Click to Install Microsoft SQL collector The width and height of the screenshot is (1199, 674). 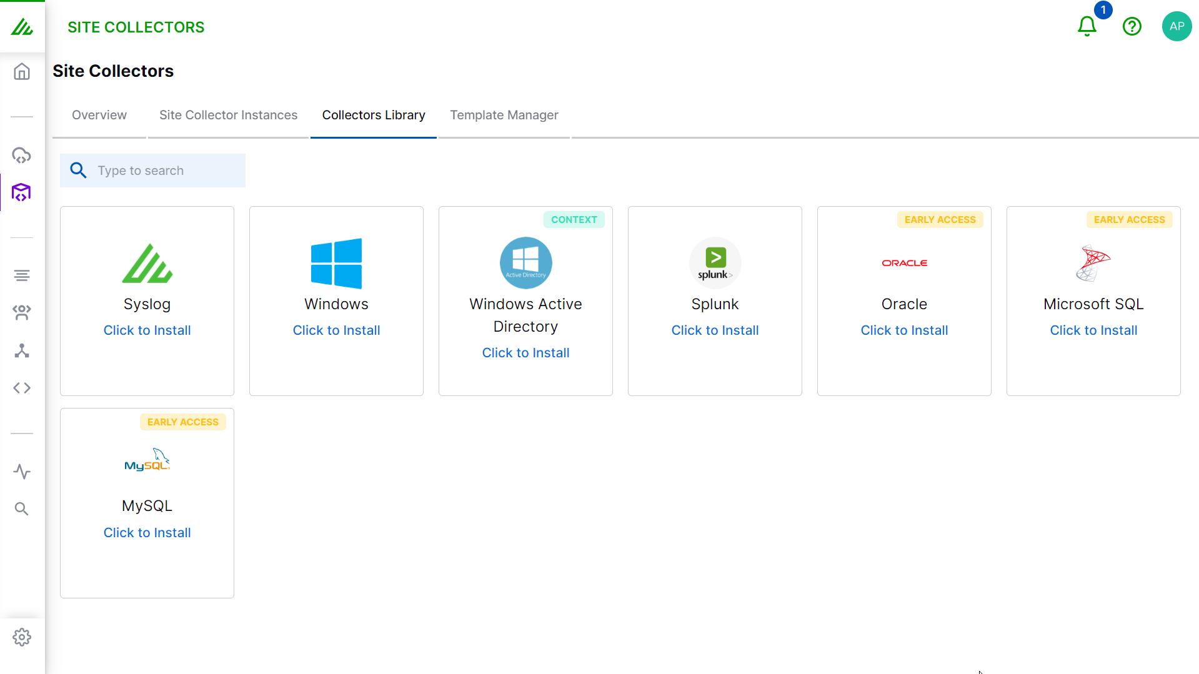[x=1093, y=330]
